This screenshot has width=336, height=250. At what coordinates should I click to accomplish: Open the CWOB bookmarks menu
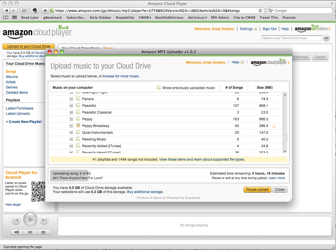point(145,18)
